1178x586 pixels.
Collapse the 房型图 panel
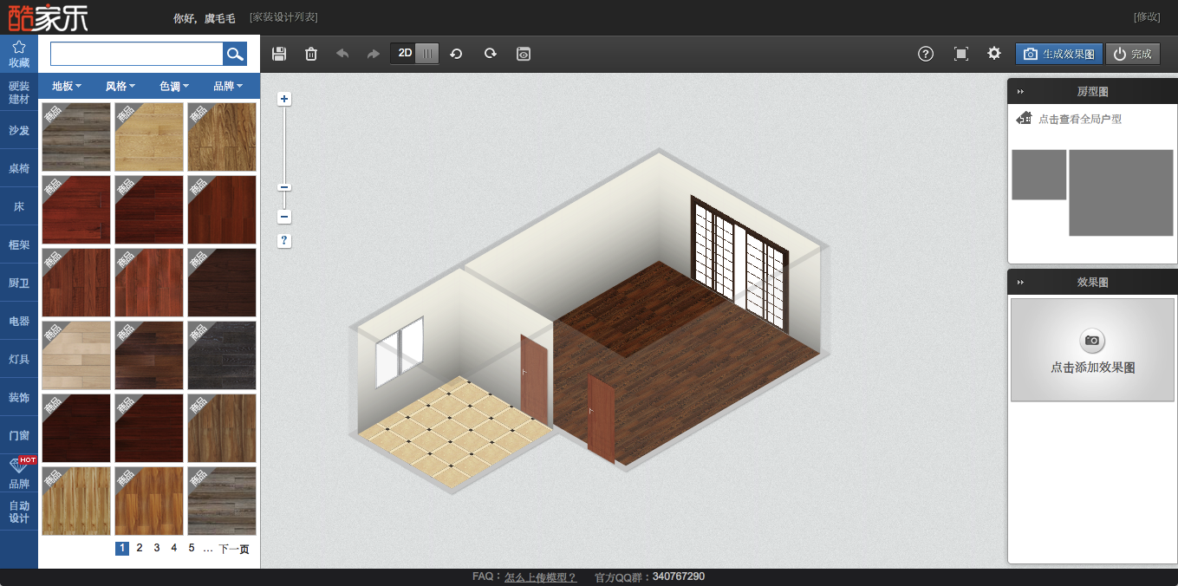point(1021,91)
